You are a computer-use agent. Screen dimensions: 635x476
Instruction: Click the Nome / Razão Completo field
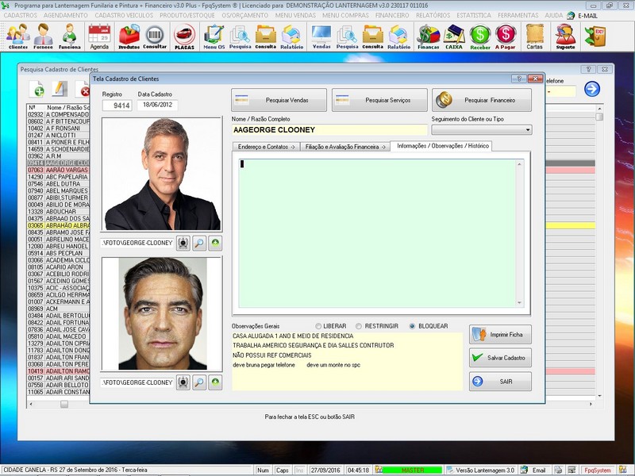coord(329,130)
